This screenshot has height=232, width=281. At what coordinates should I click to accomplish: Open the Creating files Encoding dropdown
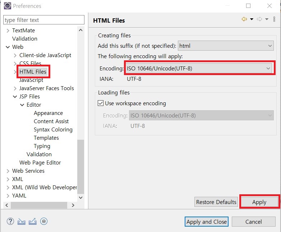[x=199, y=69]
